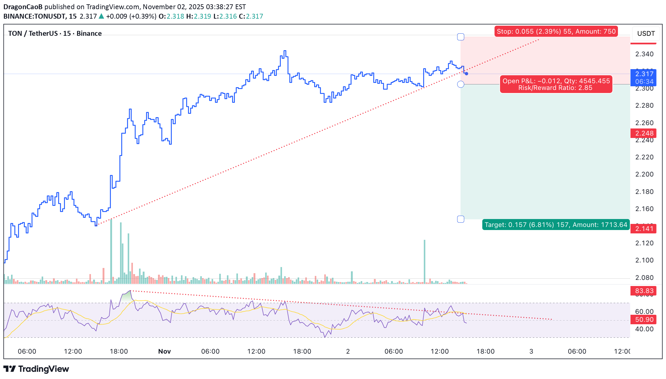Click the target square handle at bottom
This screenshot has height=379, width=666.
pyautogui.click(x=461, y=219)
